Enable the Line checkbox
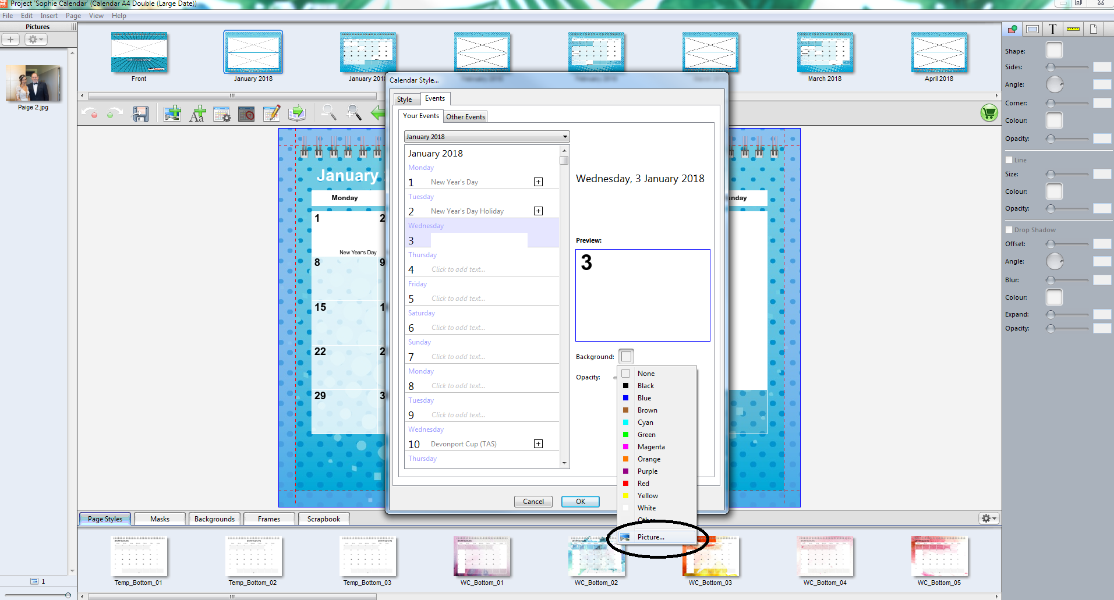Screen dimensions: 1114x600 (1009, 160)
